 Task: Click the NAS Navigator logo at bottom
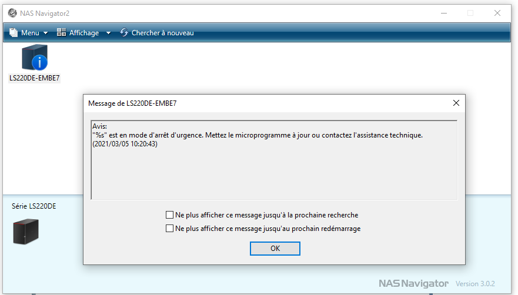413,283
